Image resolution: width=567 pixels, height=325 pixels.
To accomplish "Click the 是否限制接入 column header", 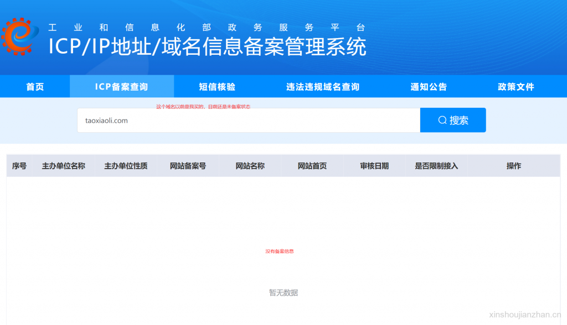I will pyautogui.click(x=437, y=166).
